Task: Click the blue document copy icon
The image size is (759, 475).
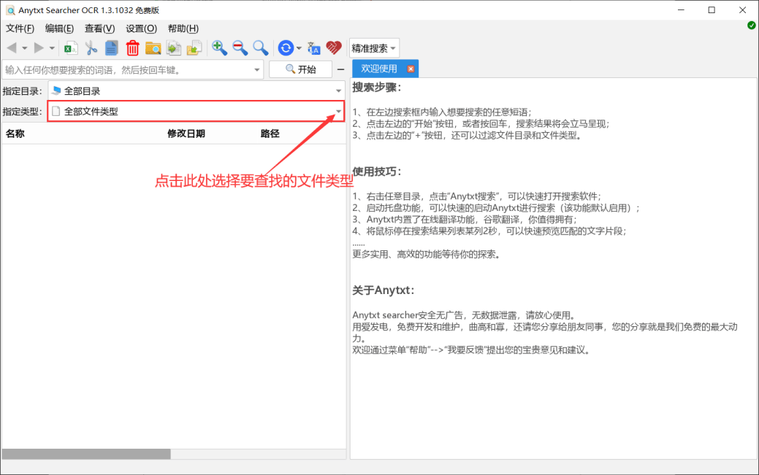Action: pyautogui.click(x=111, y=48)
